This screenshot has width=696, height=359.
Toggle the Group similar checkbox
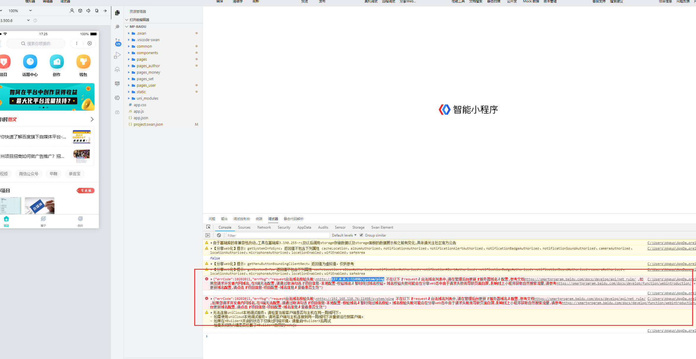[x=361, y=235]
